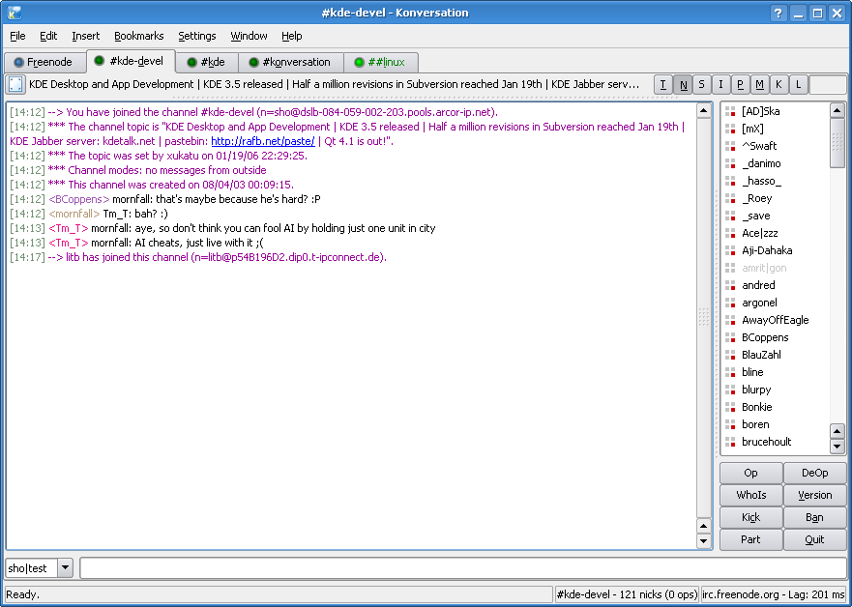Click the status icon next to BlauZahl
This screenshot has width=852, height=607.
pos(730,355)
